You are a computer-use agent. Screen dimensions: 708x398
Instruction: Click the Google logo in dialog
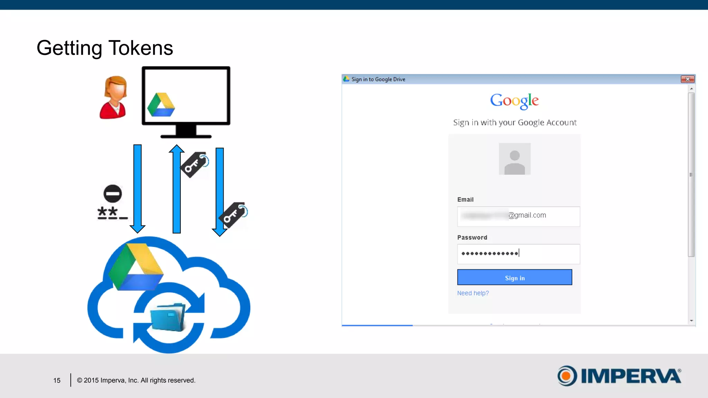[x=514, y=101]
